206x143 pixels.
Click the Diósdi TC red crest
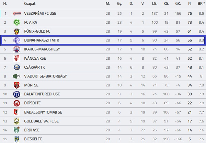(16, 103)
